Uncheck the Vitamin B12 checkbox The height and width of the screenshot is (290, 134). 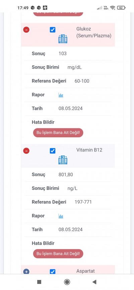pos(53,151)
